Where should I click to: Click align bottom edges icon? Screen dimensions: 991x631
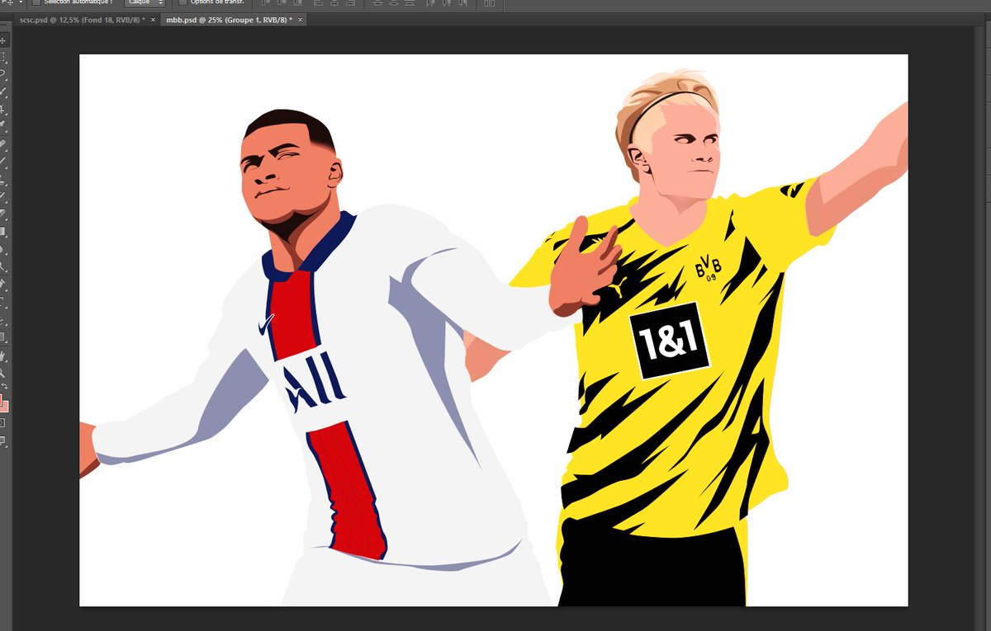coord(298,2)
